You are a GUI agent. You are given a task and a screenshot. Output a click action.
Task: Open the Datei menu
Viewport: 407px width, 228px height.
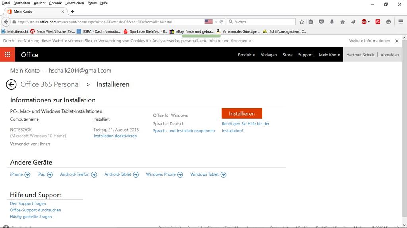point(6,3)
